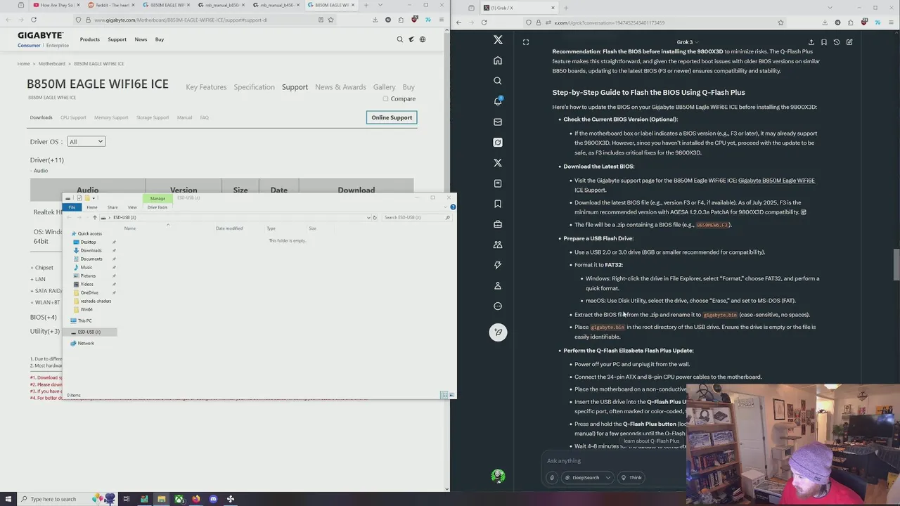Expand File Explorer address bar history dropdown

click(x=368, y=217)
